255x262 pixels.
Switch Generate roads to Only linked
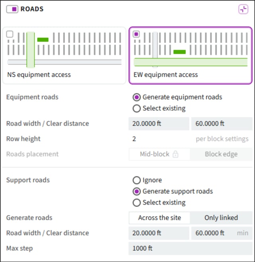tap(221, 218)
